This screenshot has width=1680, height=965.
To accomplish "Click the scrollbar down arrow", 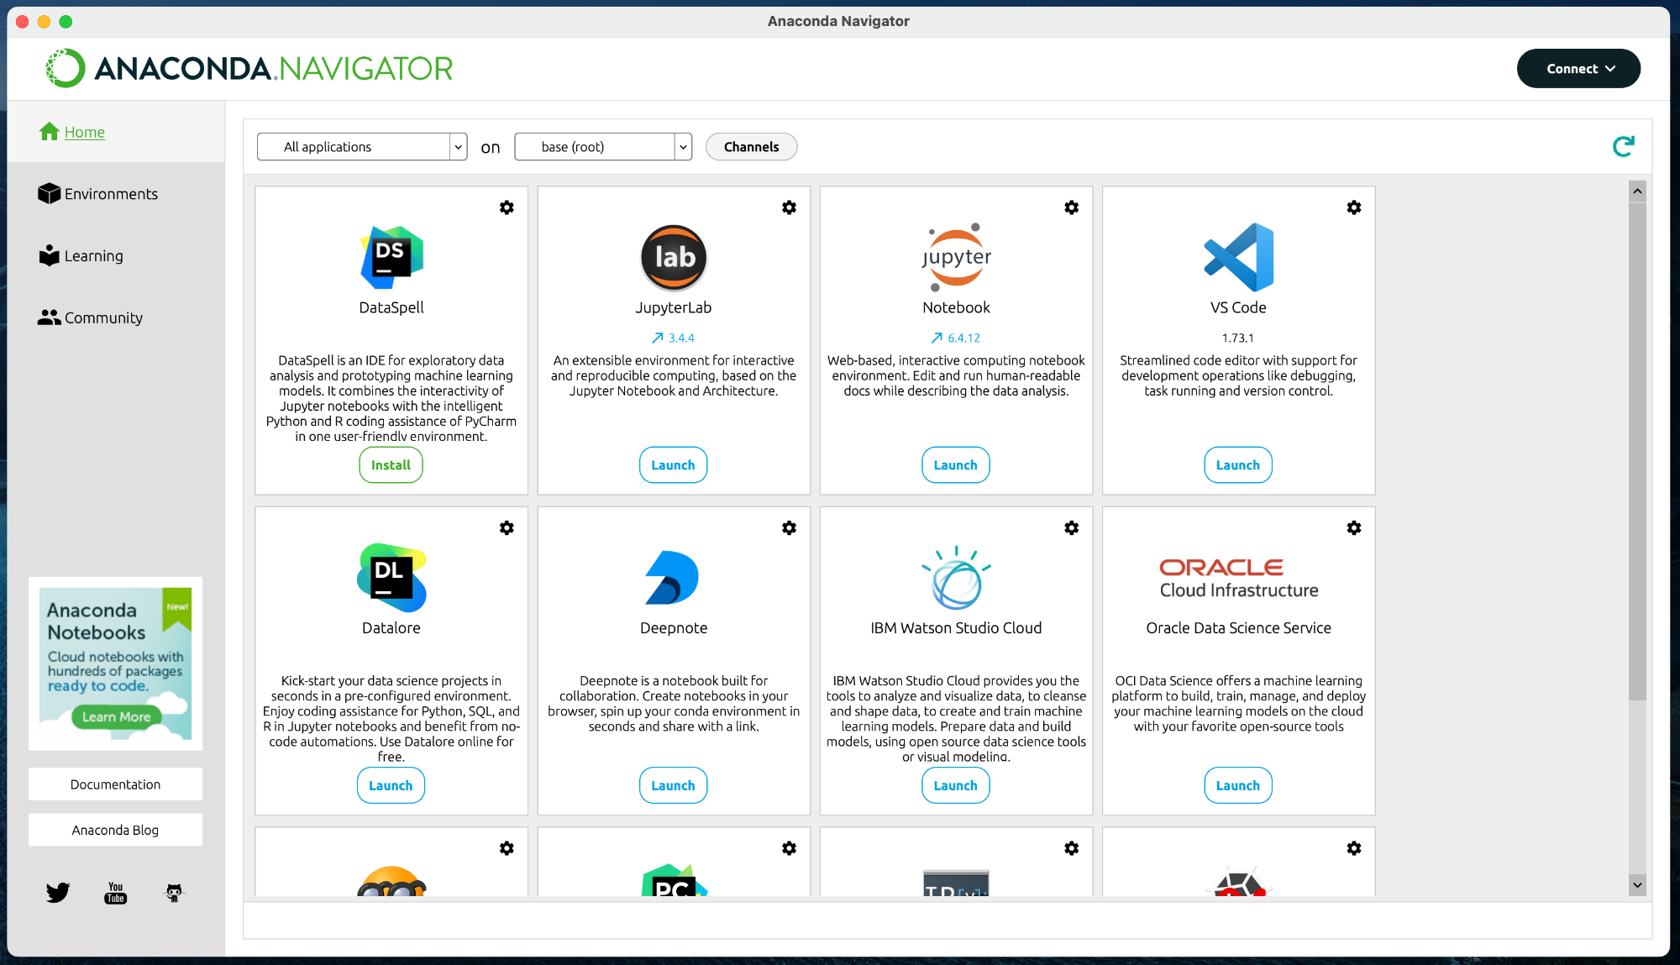I will point(1637,885).
